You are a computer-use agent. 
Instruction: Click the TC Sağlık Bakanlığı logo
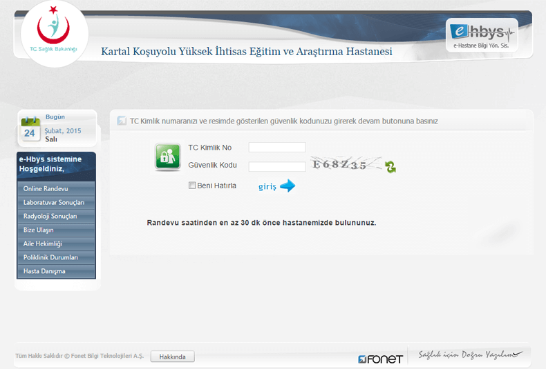[x=54, y=32]
